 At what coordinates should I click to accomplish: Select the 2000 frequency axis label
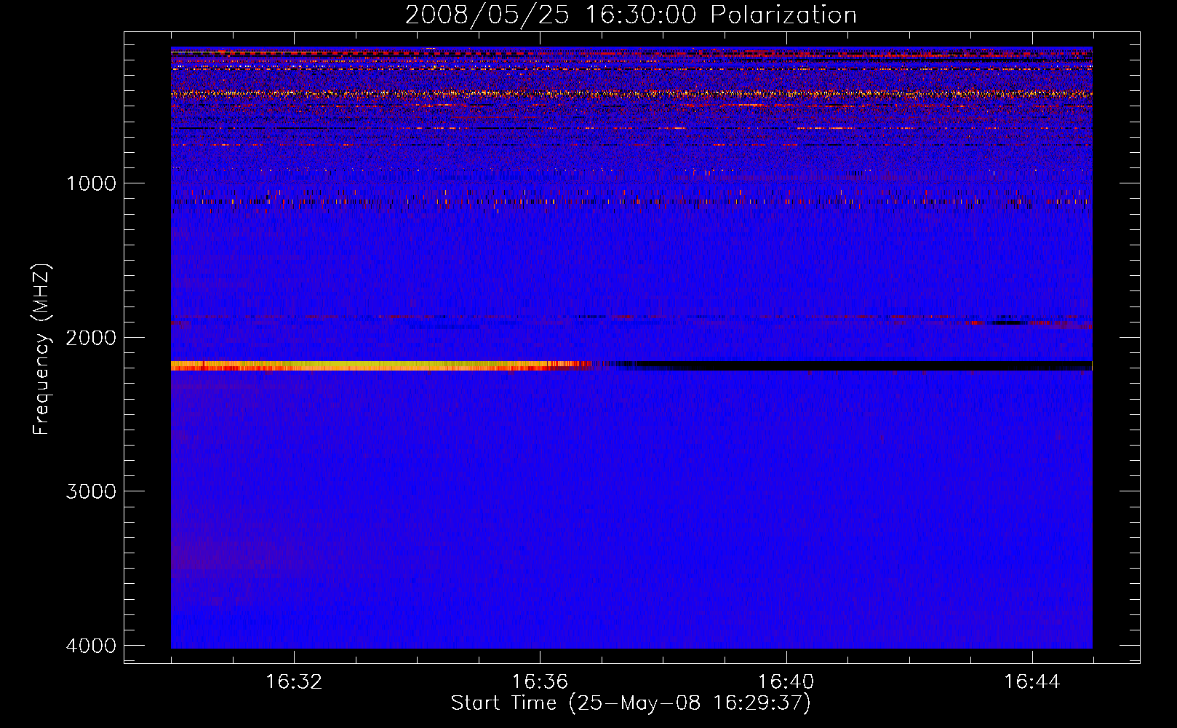click(91, 338)
